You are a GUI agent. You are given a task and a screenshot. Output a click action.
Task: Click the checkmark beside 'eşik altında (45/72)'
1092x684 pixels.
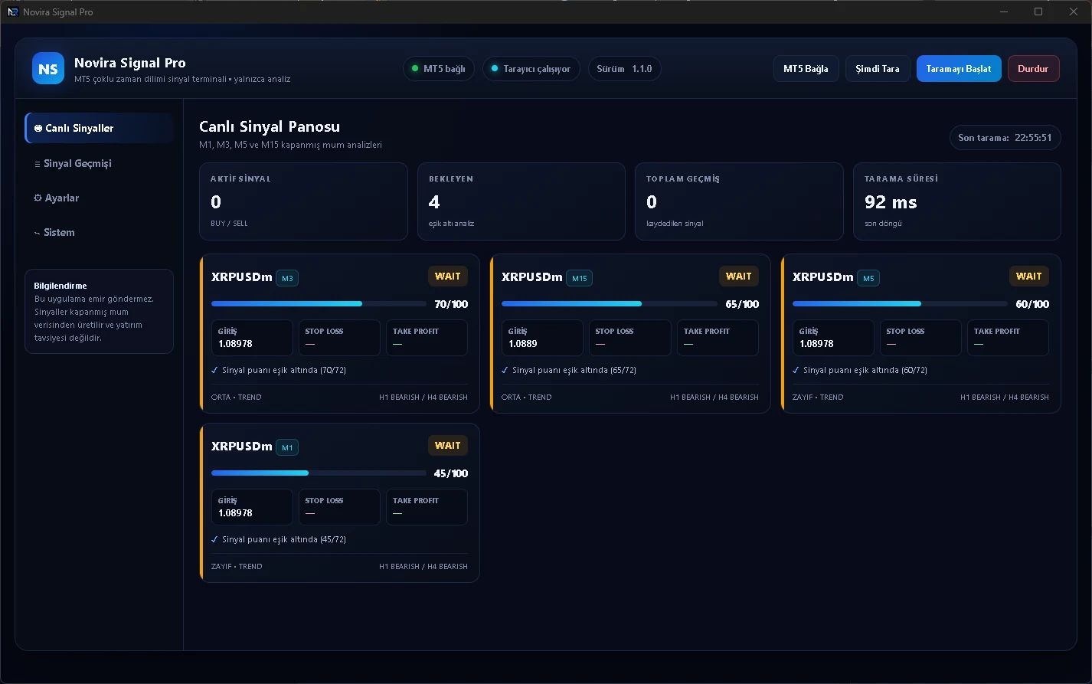pos(214,539)
